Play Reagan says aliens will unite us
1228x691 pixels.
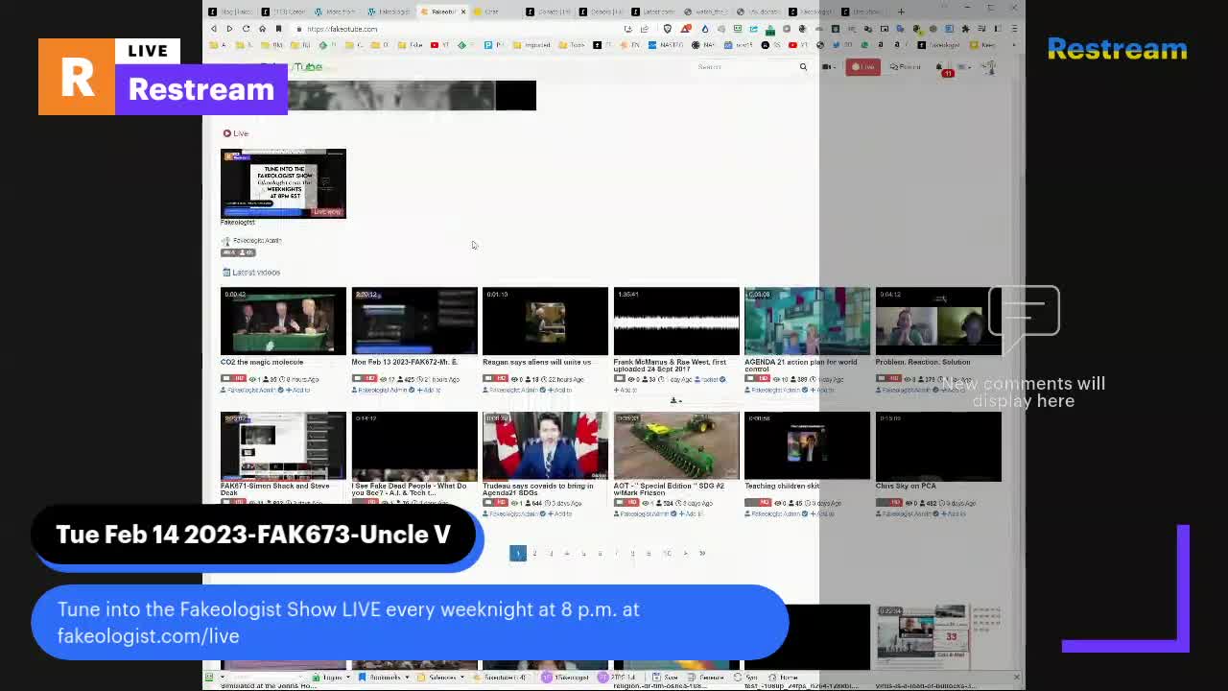tap(545, 322)
